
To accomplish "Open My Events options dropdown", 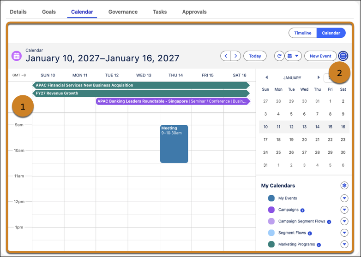I will pos(344,198).
